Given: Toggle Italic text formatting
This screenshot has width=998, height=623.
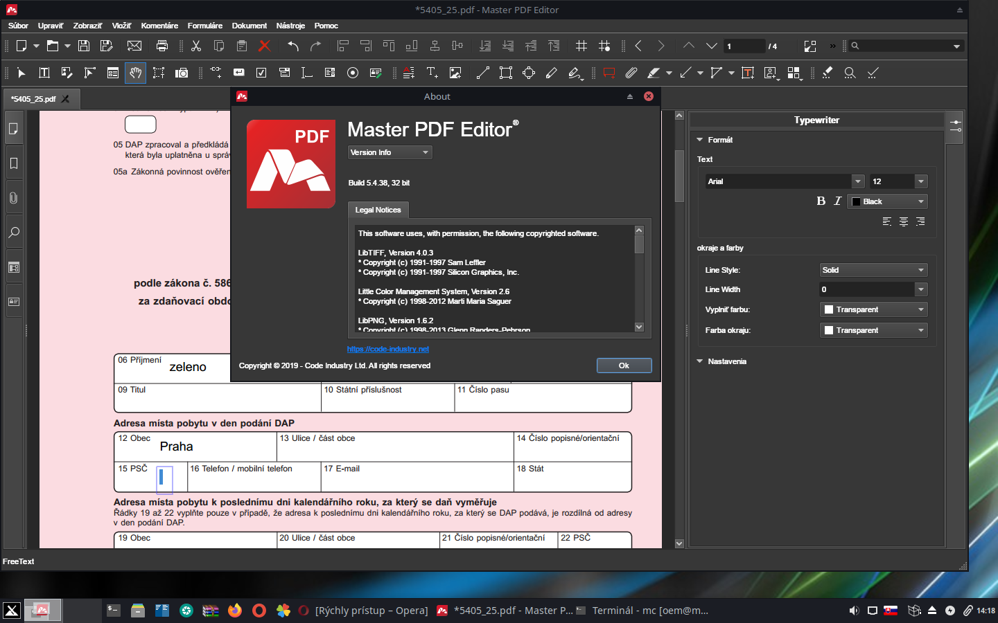Looking at the screenshot, I should click(837, 201).
